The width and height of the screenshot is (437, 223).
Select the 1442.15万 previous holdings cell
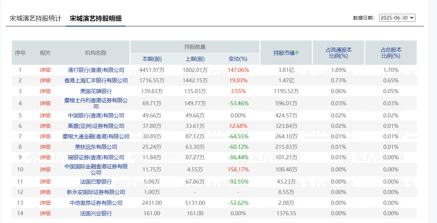195,81
